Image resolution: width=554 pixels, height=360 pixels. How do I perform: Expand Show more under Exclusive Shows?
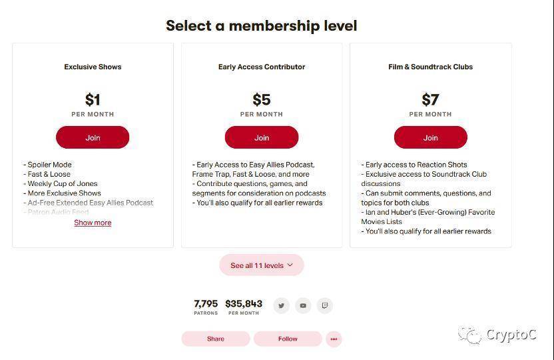(x=93, y=223)
